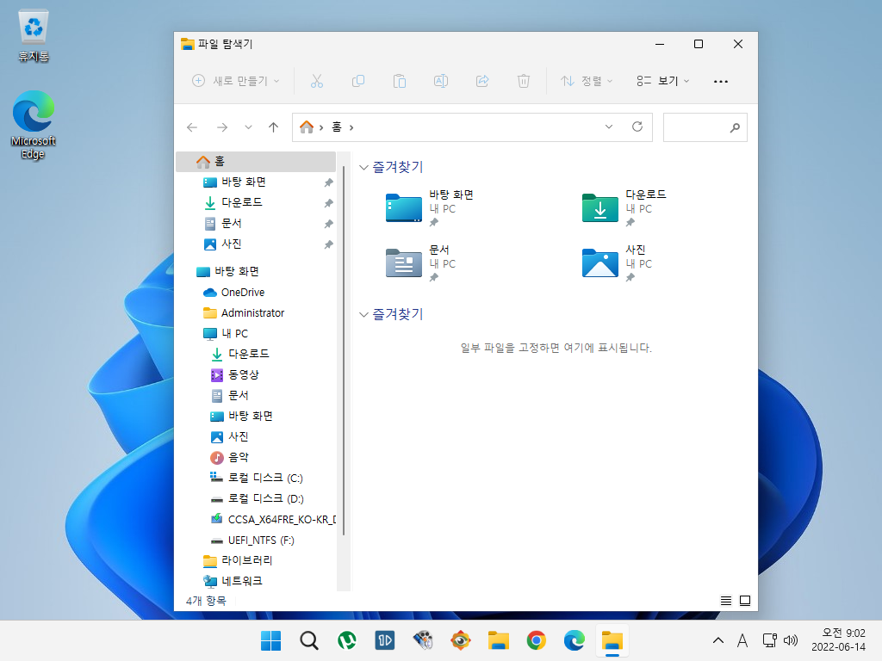The height and width of the screenshot is (661, 882).
Task: Go back with the left arrow
Action: tap(192, 127)
